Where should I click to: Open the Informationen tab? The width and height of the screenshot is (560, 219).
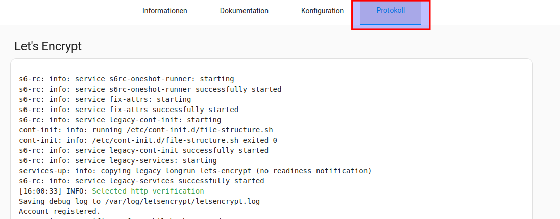click(164, 11)
